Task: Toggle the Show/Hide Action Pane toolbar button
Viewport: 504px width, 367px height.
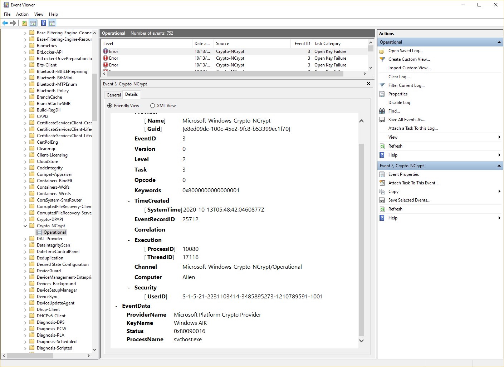Action: [x=52, y=23]
